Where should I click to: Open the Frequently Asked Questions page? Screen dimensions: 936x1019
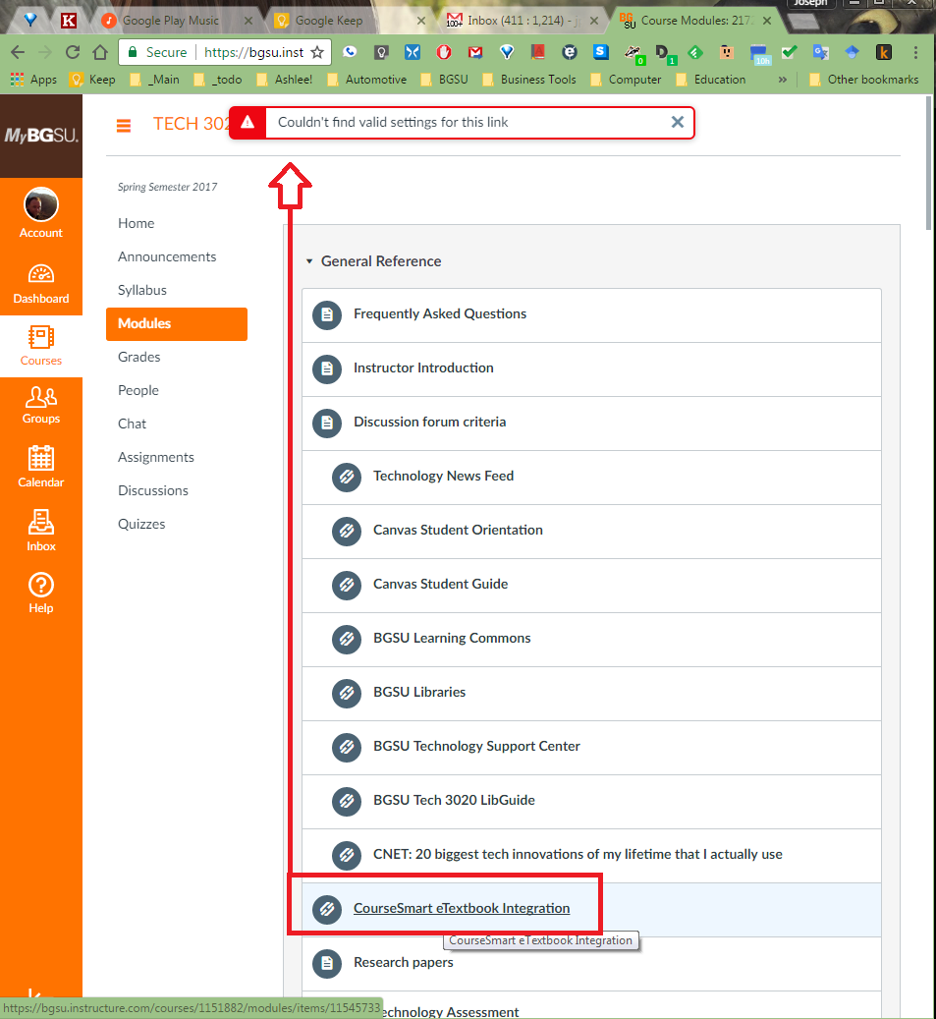click(x=440, y=314)
